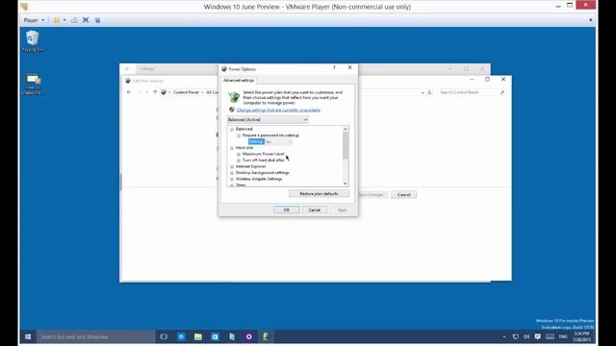Image resolution: width=616 pixels, height=346 pixels.
Task: Expand 'Turn off hard disk after' node
Action: 239,161
